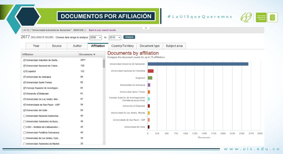Check Universidad de Los Andes, Colombia checkbox

point(24,138)
